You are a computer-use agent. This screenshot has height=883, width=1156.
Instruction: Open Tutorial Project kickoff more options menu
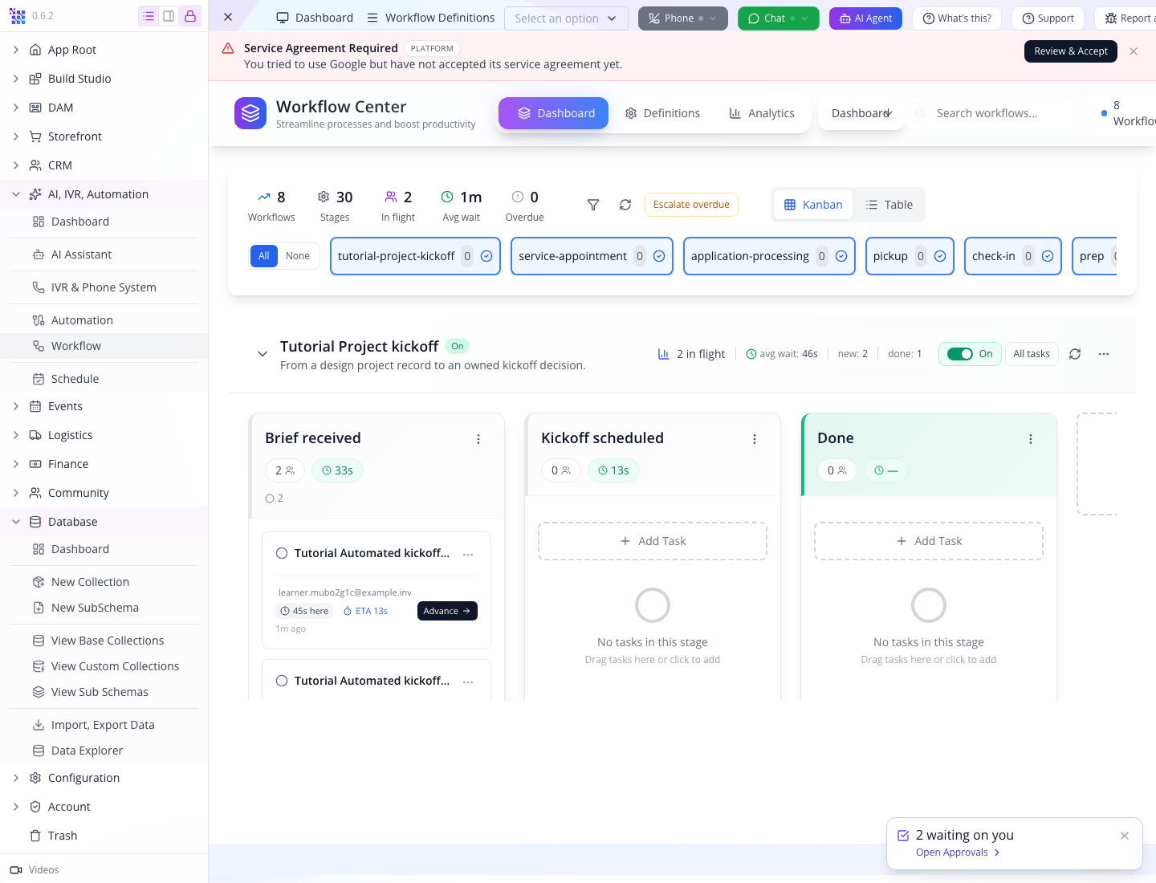(x=1104, y=354)
